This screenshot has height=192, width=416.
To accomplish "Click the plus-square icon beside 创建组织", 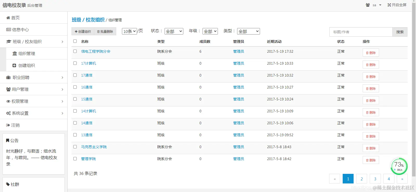I will tap(14, 65).
